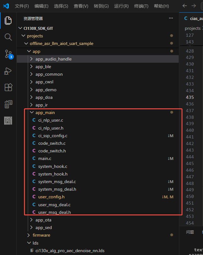
Task: Expand the app_audio_handle folder
Action: 53,59
